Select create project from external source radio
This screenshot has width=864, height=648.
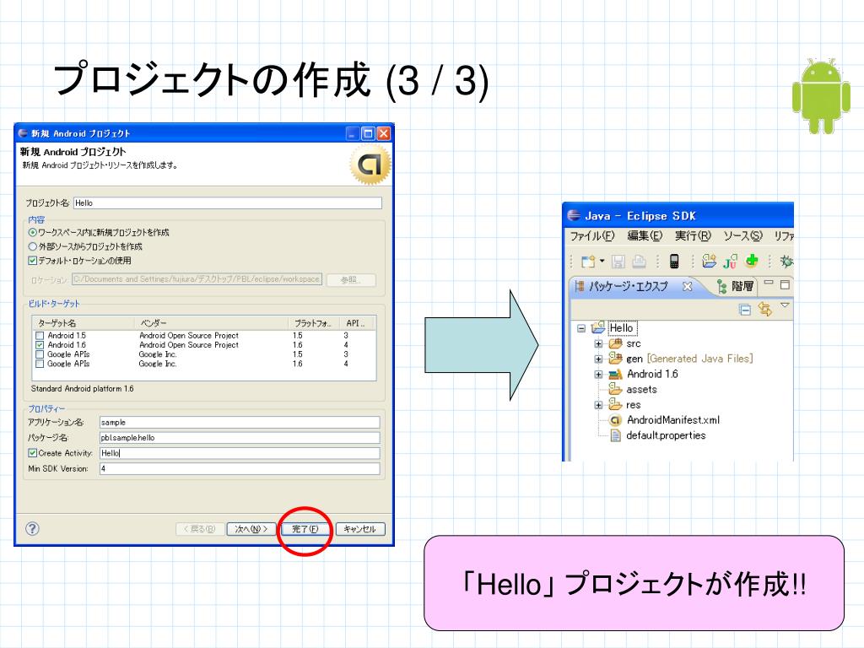click(x=33, y=246)
